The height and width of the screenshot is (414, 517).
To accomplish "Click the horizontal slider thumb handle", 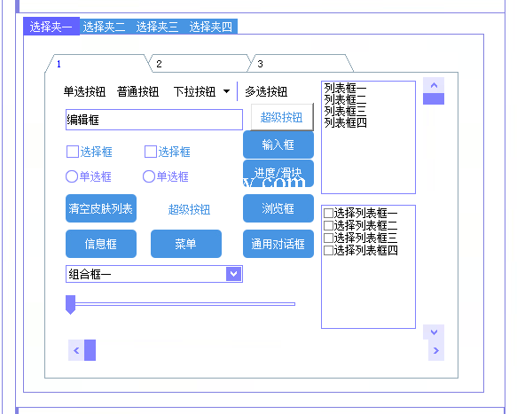I will click(71, 305).
